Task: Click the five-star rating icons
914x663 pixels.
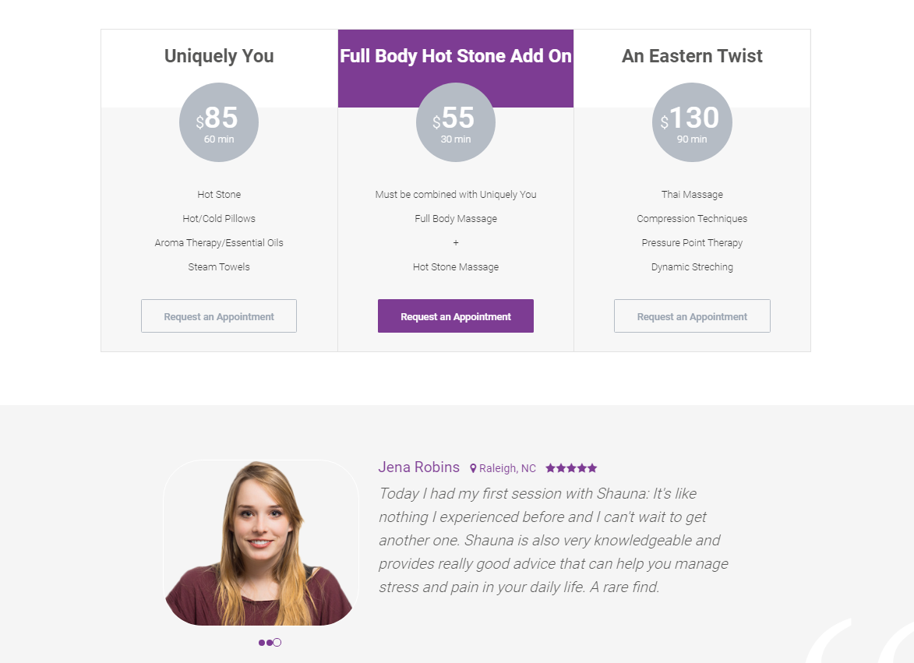Action: [571, 468]
